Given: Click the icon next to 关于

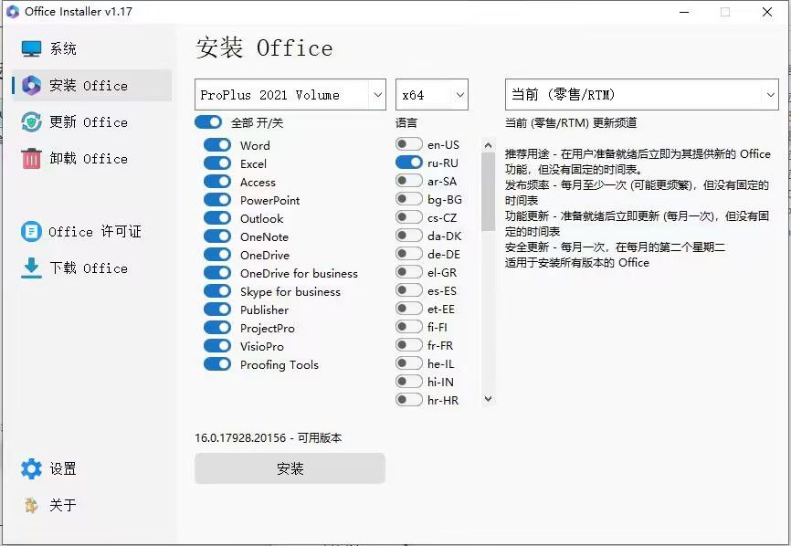Looking at the screenshot, I should [x=31, y=505].
